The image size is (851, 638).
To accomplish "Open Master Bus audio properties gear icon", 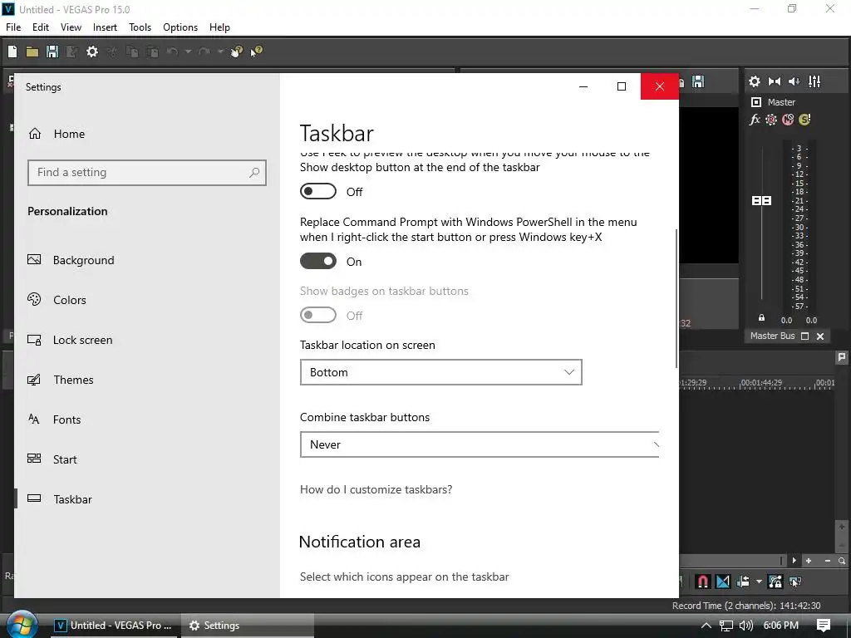I will coord(755,81).
